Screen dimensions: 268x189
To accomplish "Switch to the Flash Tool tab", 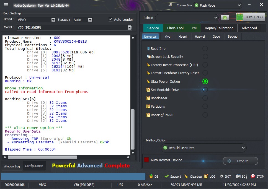I will click(x=175, y=28).
